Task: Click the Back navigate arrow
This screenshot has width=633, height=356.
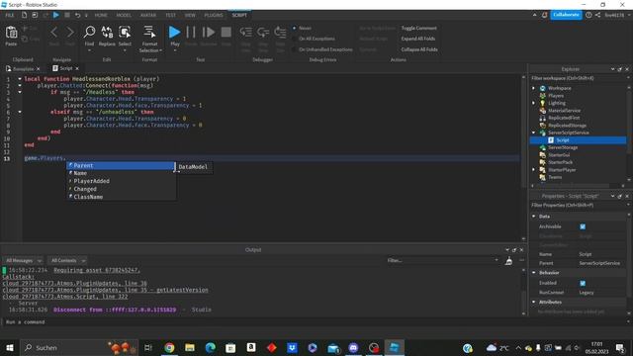Action: coord(54,33)
